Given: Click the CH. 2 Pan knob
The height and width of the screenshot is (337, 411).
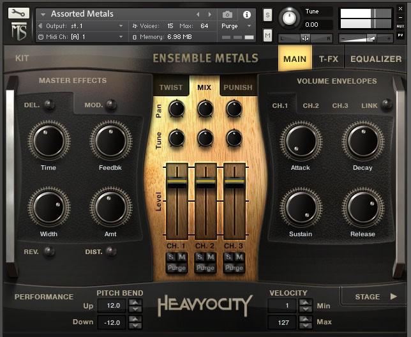Looking at the screenshot, I should 205,109.
